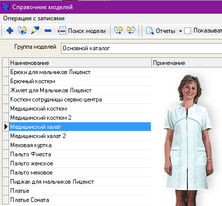Click the app icon in title bar

6,7
